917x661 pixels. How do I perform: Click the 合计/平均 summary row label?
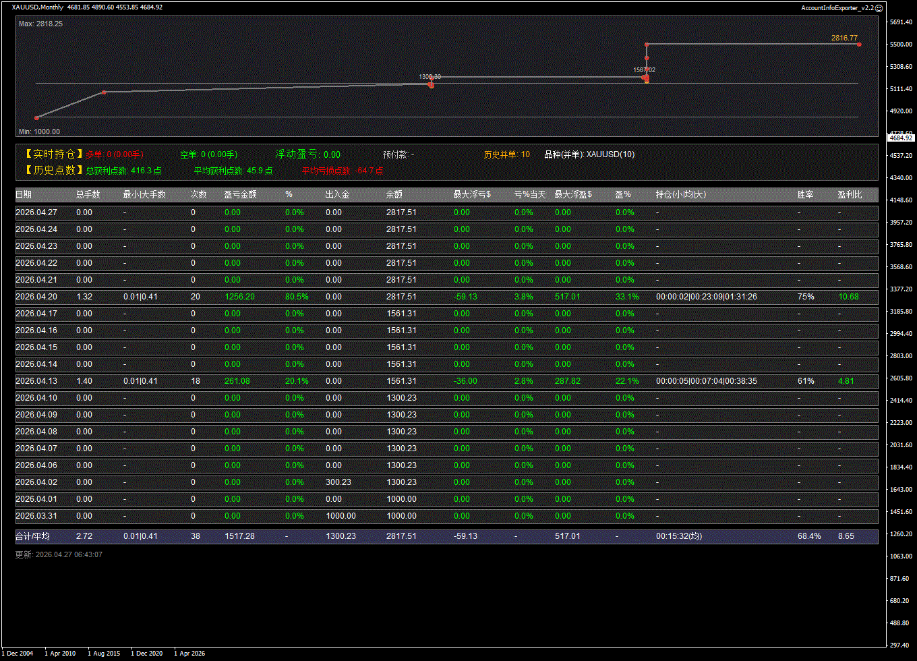point(32,536)
